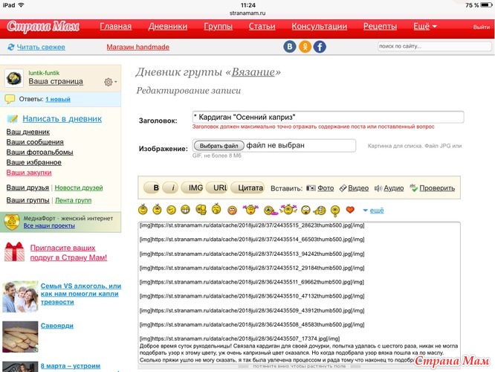
Task: Click the Цитата quote button
Action: pos(248,187)
